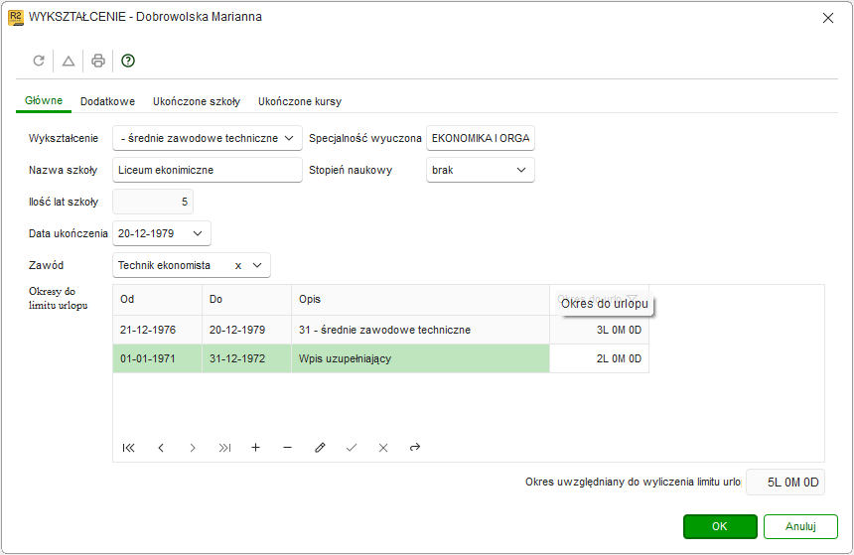Open help with question mark icon

coord(128,61)
